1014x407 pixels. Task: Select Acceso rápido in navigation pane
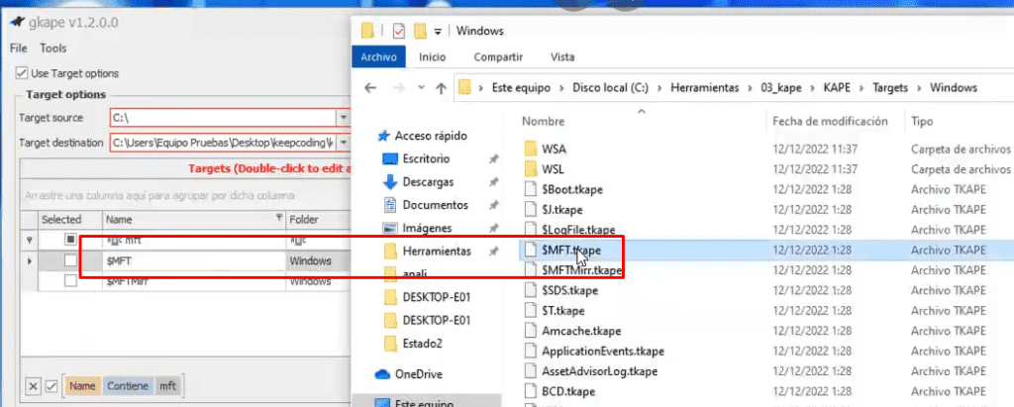click(431, 136)
